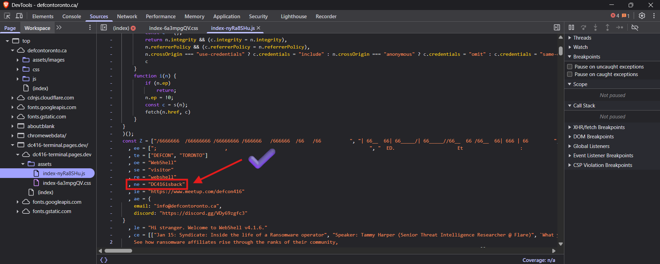The height and width of the screenshot is (264, 660).
Task: Toggle the navigator sidebar icon
Action: 104,28
